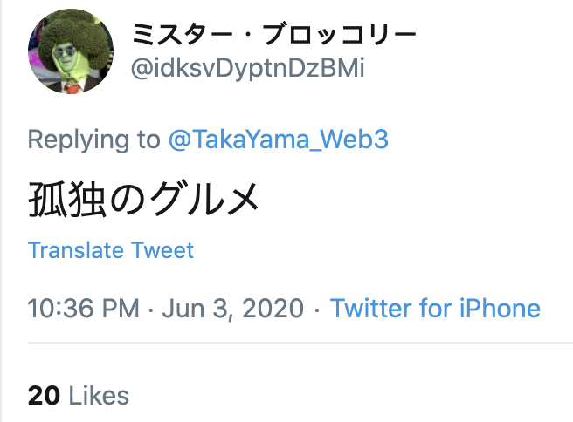The image size is (573, 422).
Task: Select the tweet text 孤独のグルメ
Action: 144,200
